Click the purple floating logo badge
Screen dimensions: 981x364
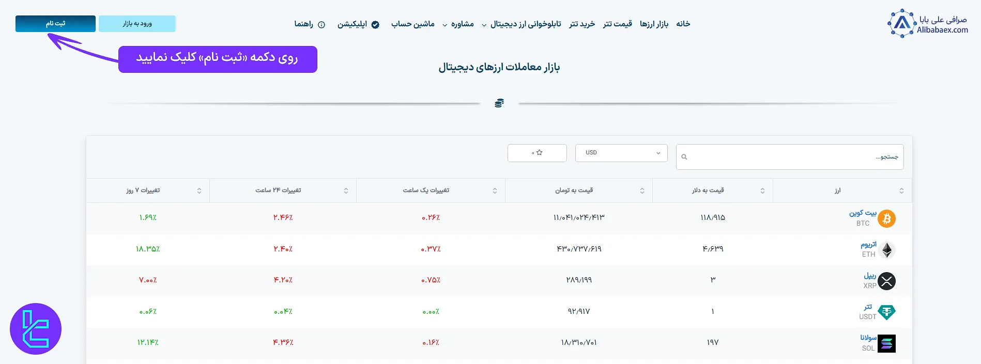coord(36,329)
